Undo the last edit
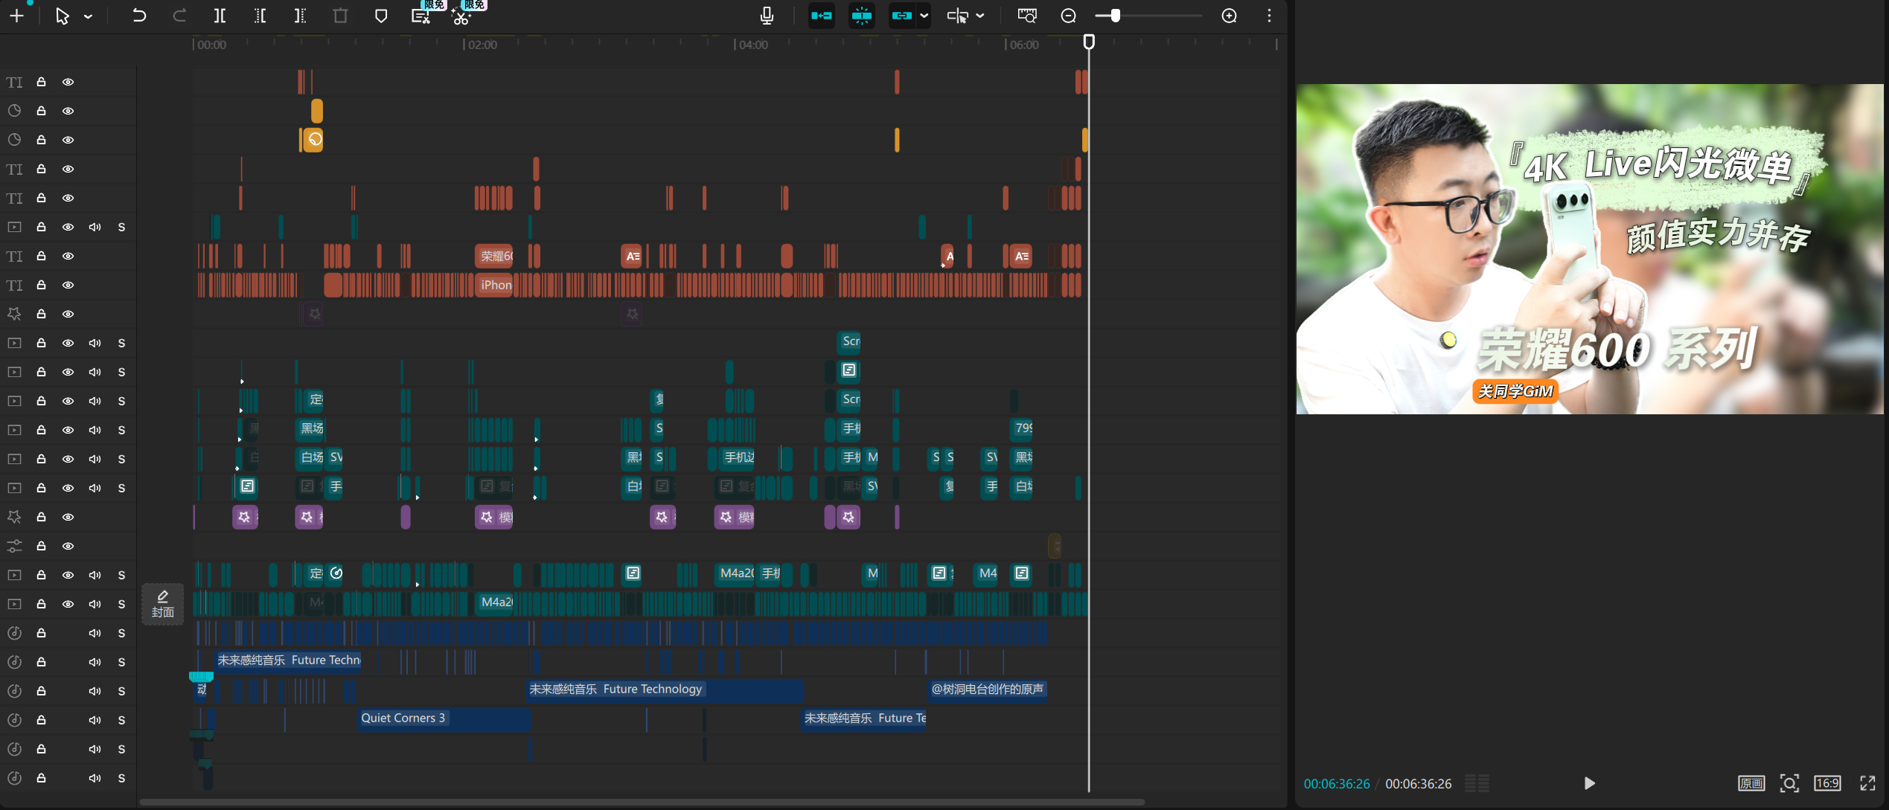Screen dimensions: 1889x810 138,16
